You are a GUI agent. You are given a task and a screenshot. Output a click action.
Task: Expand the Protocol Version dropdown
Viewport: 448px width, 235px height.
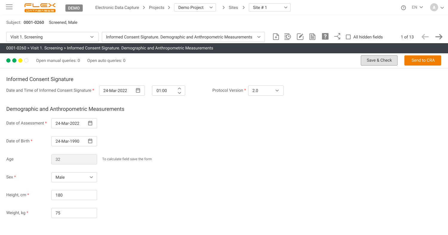point(266,91)
